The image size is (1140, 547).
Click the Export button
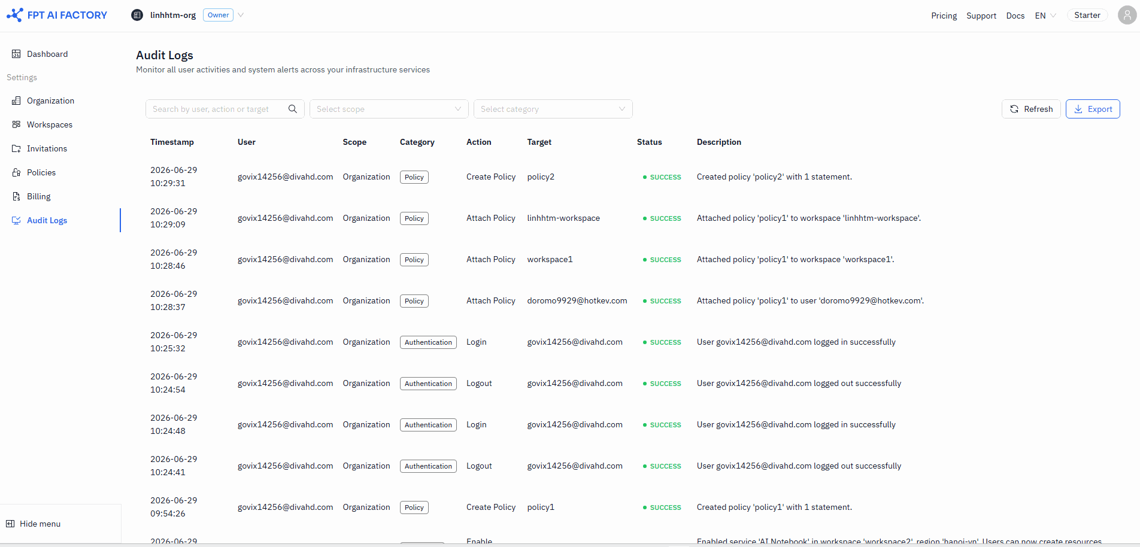tap(1093, 109)
